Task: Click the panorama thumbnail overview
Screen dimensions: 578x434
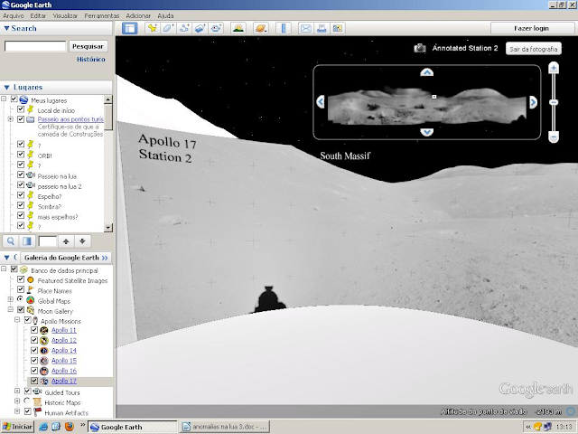Action: pos(427,106)
